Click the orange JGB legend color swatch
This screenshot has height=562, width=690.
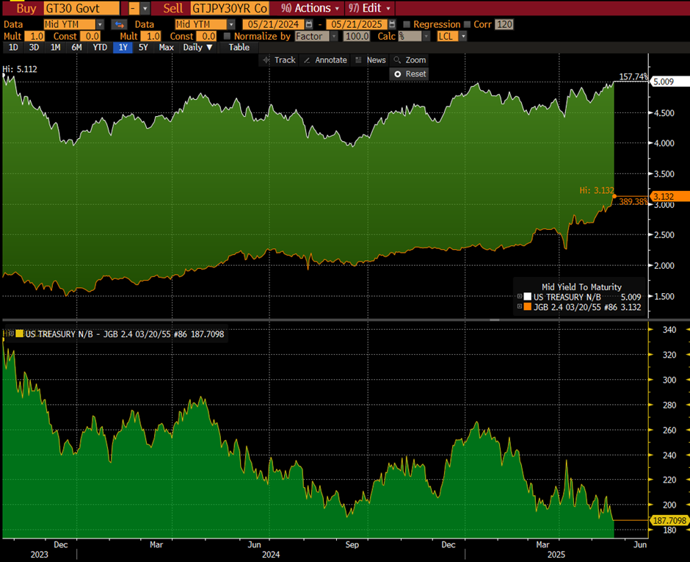pos(529,307)
